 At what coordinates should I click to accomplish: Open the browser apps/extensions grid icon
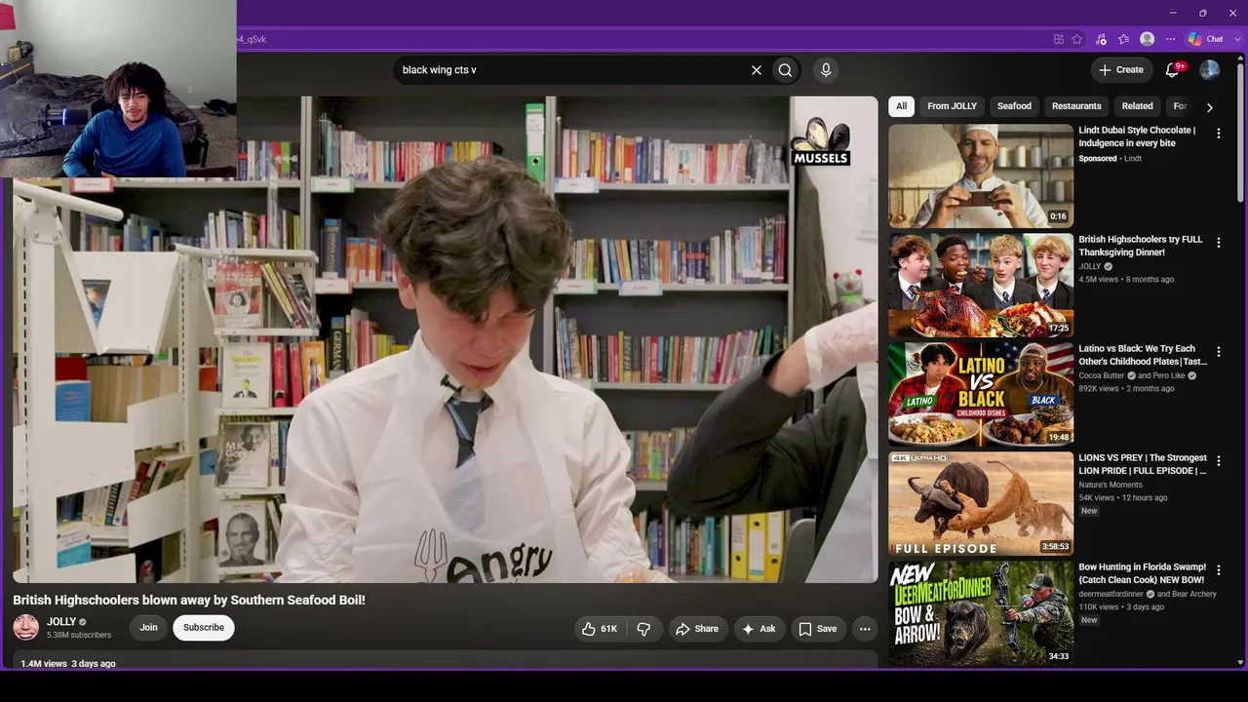pos(1059,39)
